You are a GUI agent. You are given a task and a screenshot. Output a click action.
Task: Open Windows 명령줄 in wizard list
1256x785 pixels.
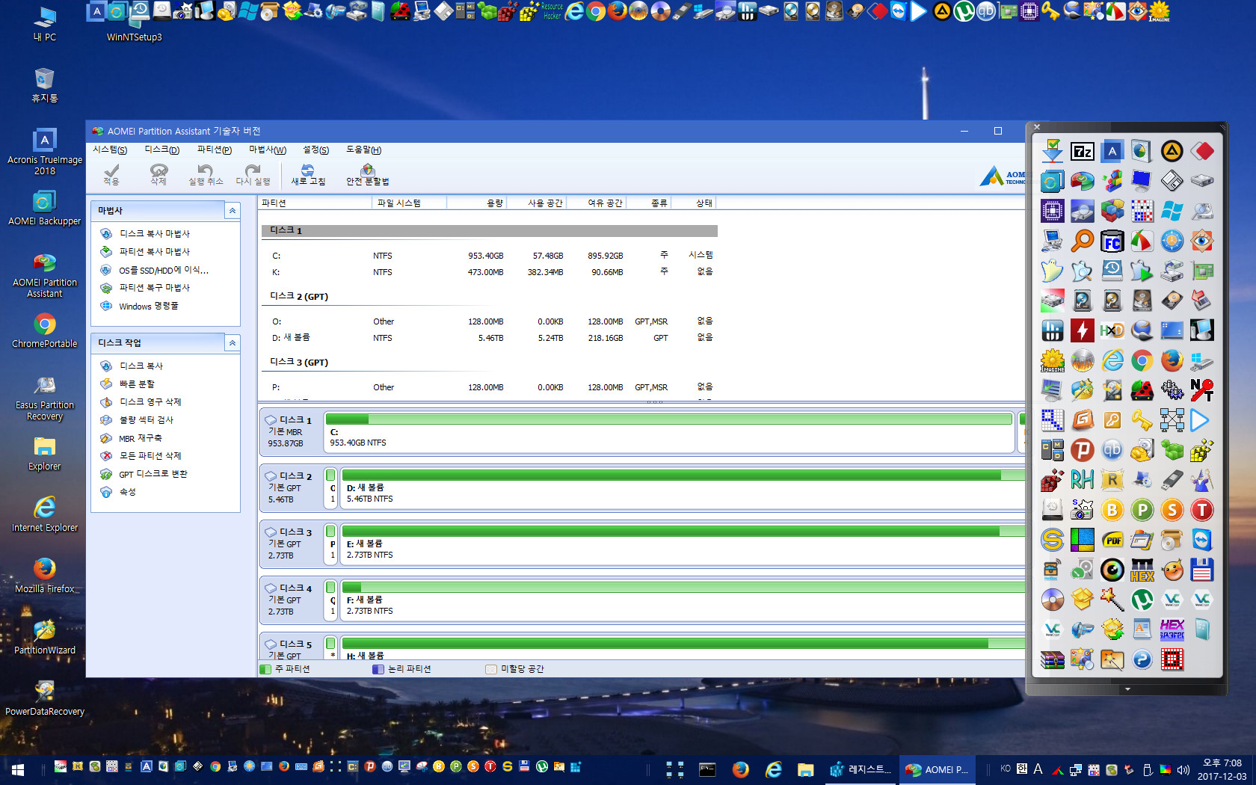click(x=148, y=307)
